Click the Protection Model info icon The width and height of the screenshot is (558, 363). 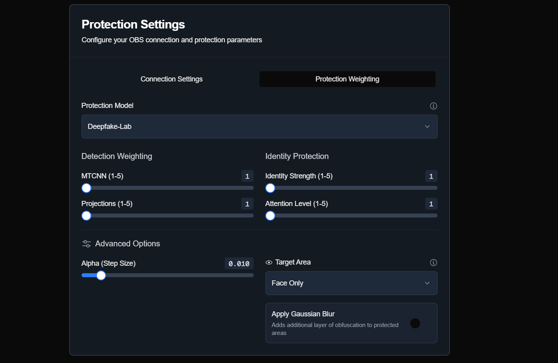point(434,106)
